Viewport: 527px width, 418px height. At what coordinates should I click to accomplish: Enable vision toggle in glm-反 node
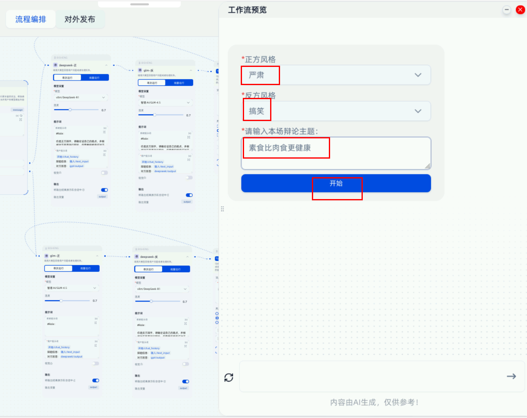click(x=189, y=178)
